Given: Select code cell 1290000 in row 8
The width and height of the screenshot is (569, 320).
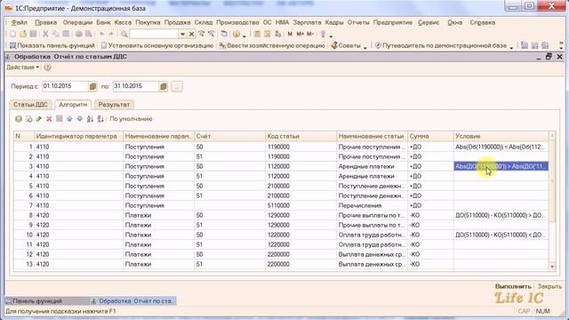Looking at the screenshot, I should point(301,215).
